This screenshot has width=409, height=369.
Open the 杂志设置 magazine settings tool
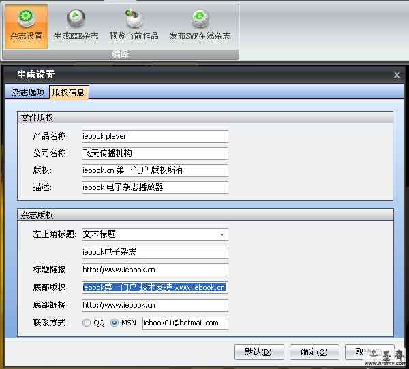point(27,27)
